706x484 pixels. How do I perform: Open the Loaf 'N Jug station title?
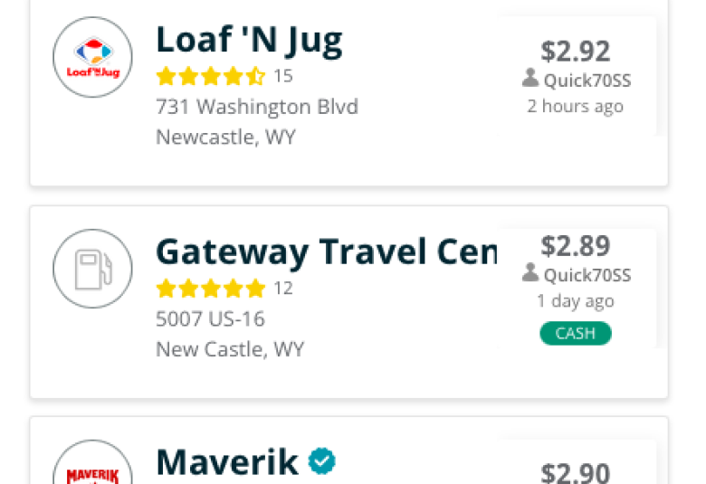[249, 41]
